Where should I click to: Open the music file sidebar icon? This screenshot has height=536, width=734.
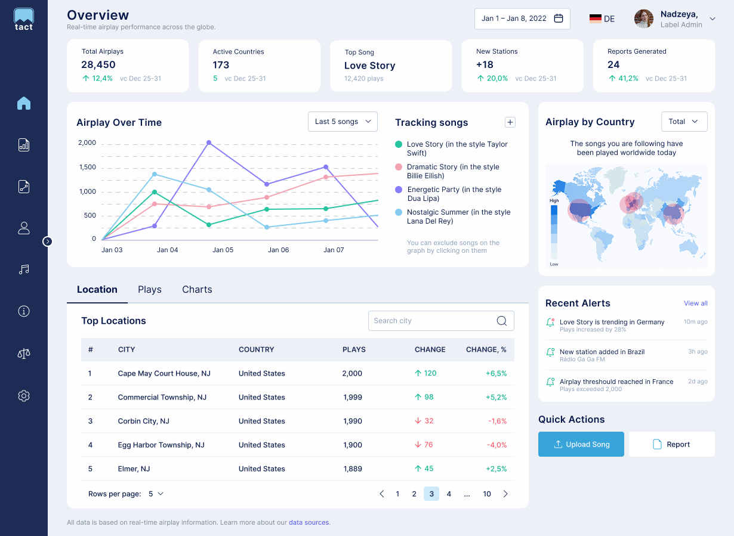click(24, 187)
